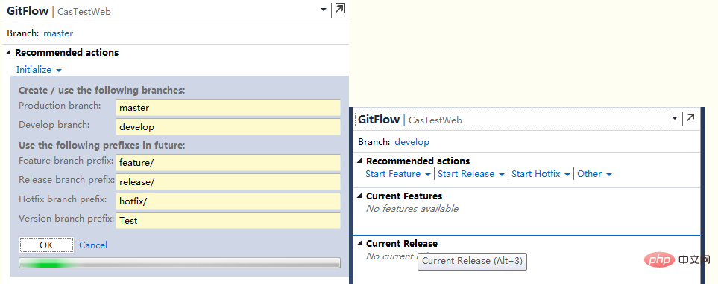The height and width of the screenshot is (284, 718).
Task: Edit the Version branch prefix field
Action: (x=228, y=221)
